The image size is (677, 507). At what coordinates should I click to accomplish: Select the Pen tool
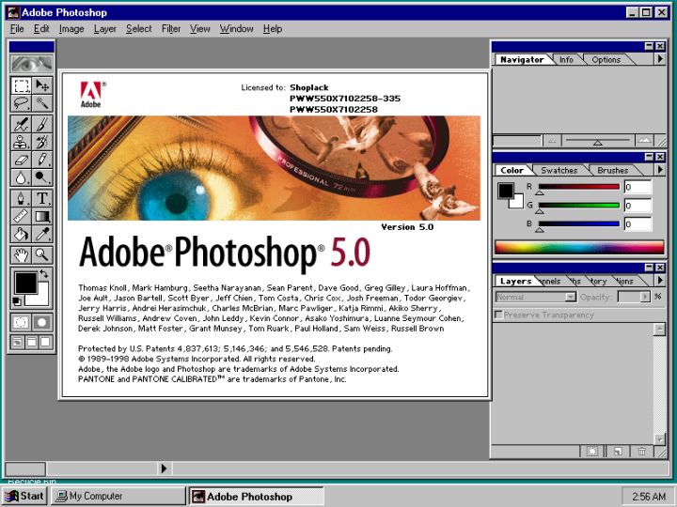click(x=21, y=198)
